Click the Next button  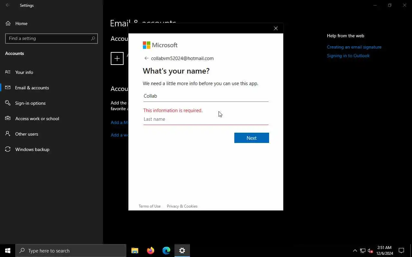point(252,138)
